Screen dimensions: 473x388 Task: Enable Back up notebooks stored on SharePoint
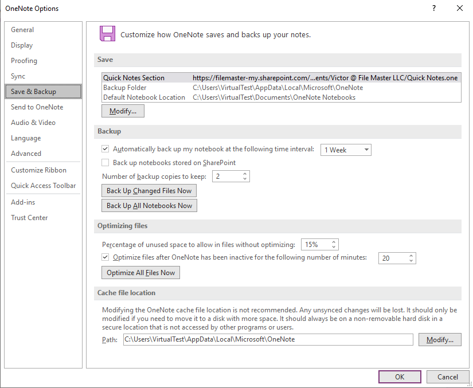tap(105, 163)
